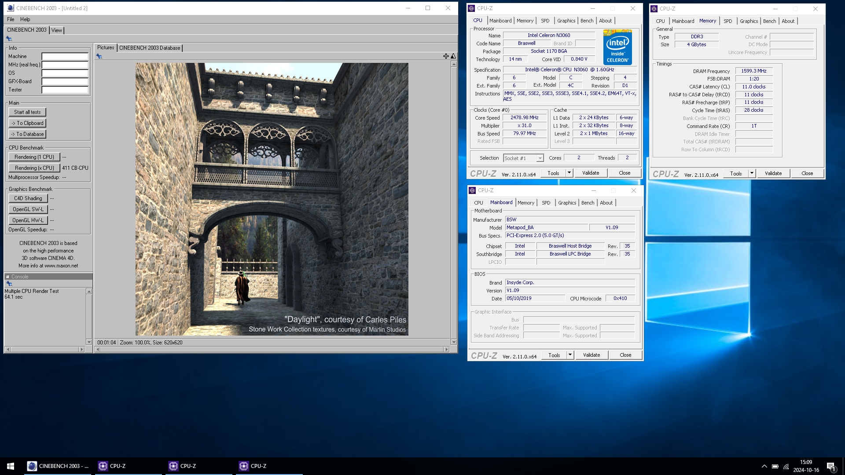Click the console scrollbar up arrow
The width and height of the screenshot is (845, 475).
point(89,292)
